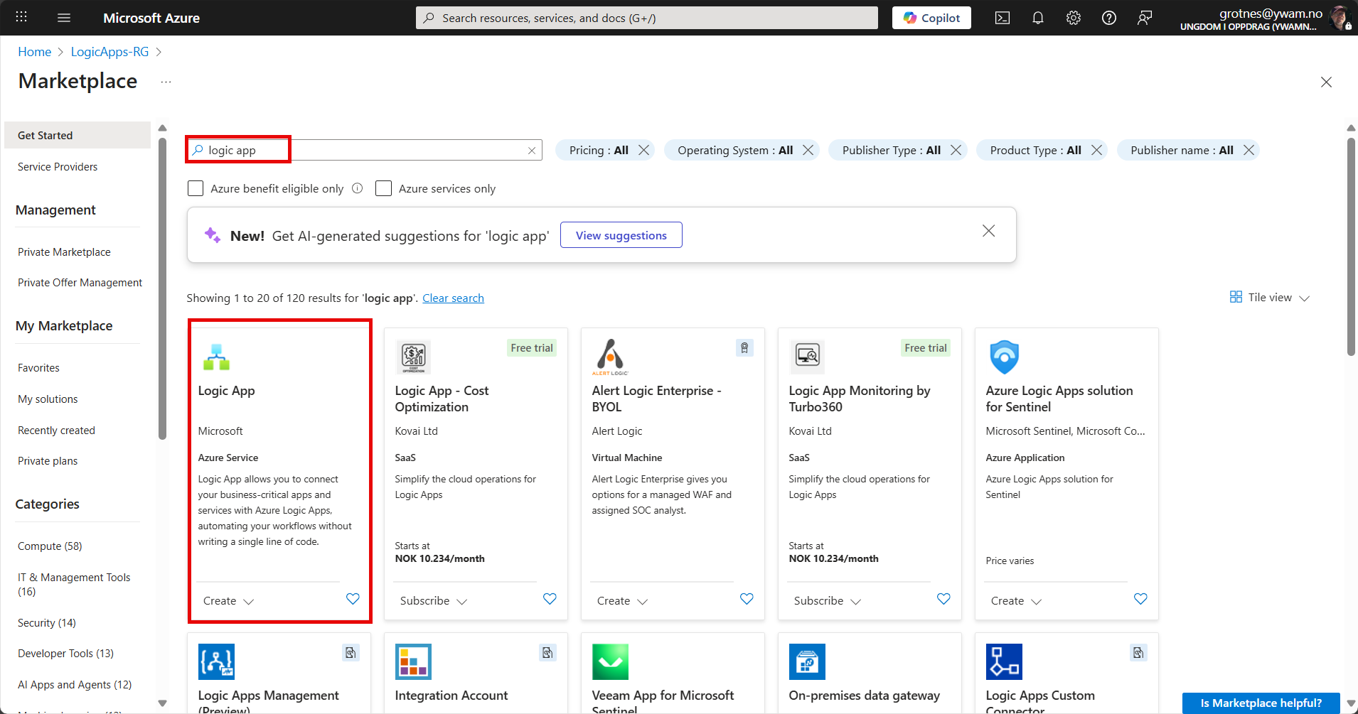Select Get Started in the sidebar

click(x=77, y=135)
